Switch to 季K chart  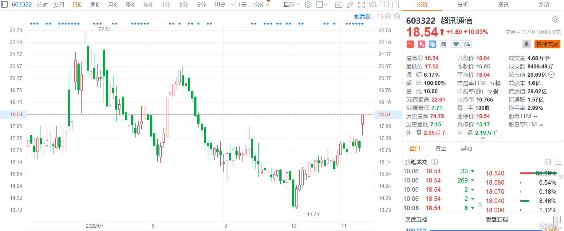click(x=130, y=5)
